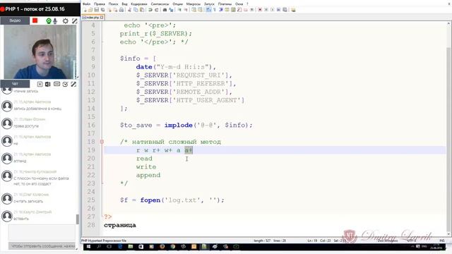Collapse the comment block fold at line 18
Image resolution: width=452 pixels, height=254 pixels.
coord(102,142)
